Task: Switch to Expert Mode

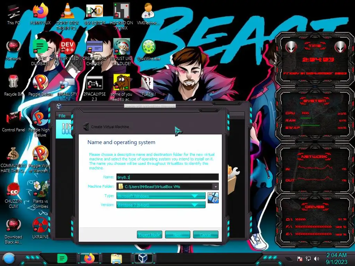Action: click(149, 235)
